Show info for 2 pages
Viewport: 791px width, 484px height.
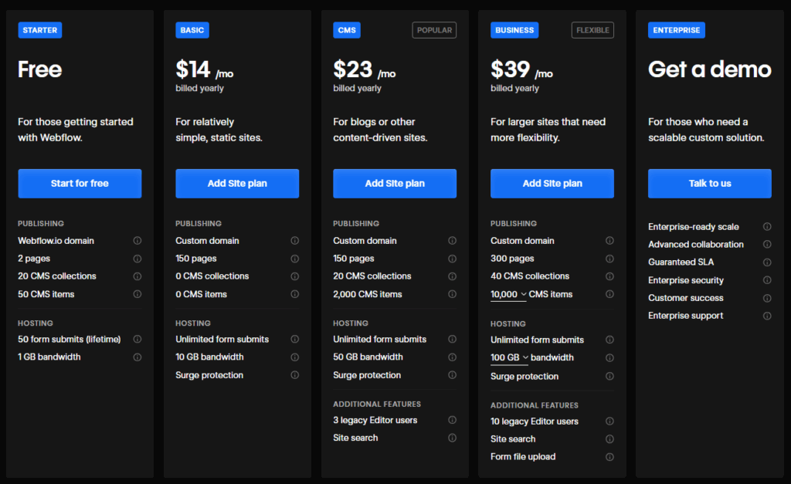[x=137, y=259]
